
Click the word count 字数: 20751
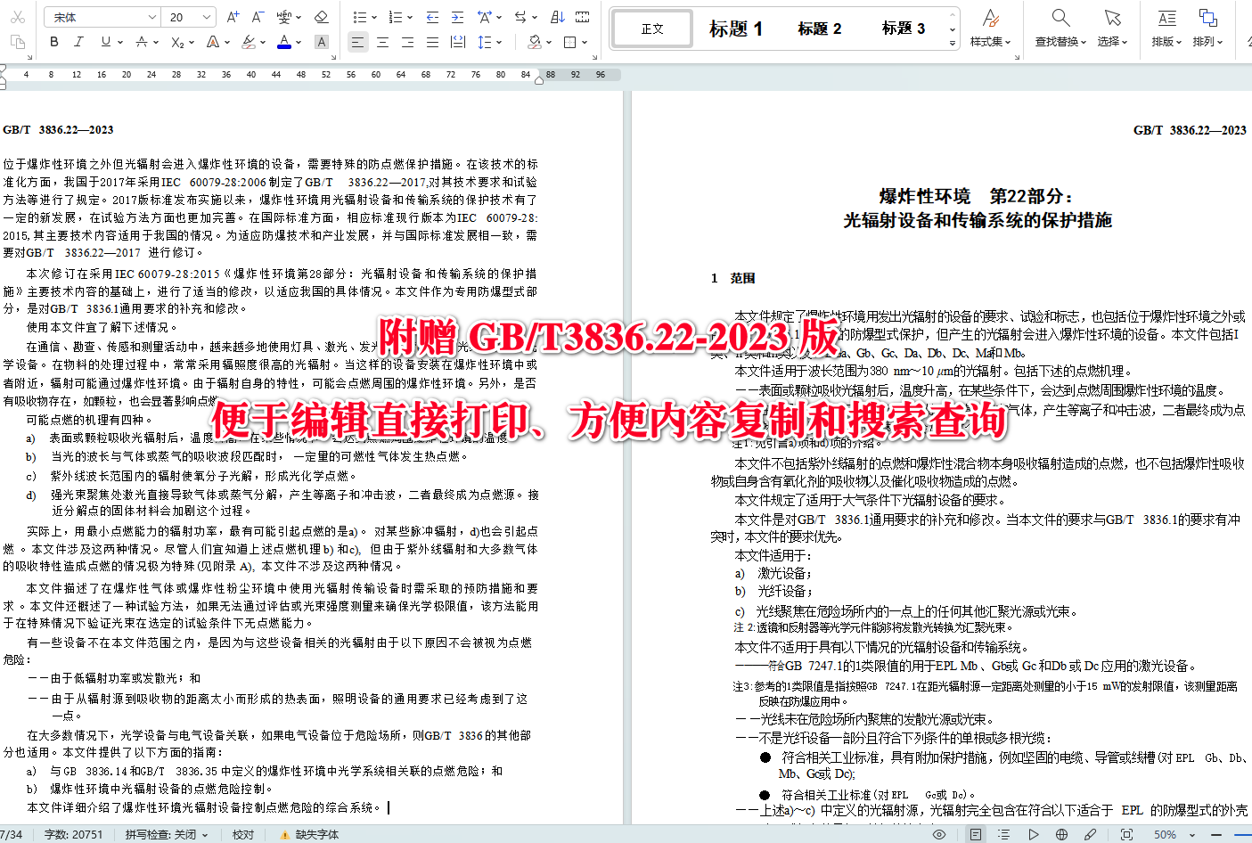point(74,835)
